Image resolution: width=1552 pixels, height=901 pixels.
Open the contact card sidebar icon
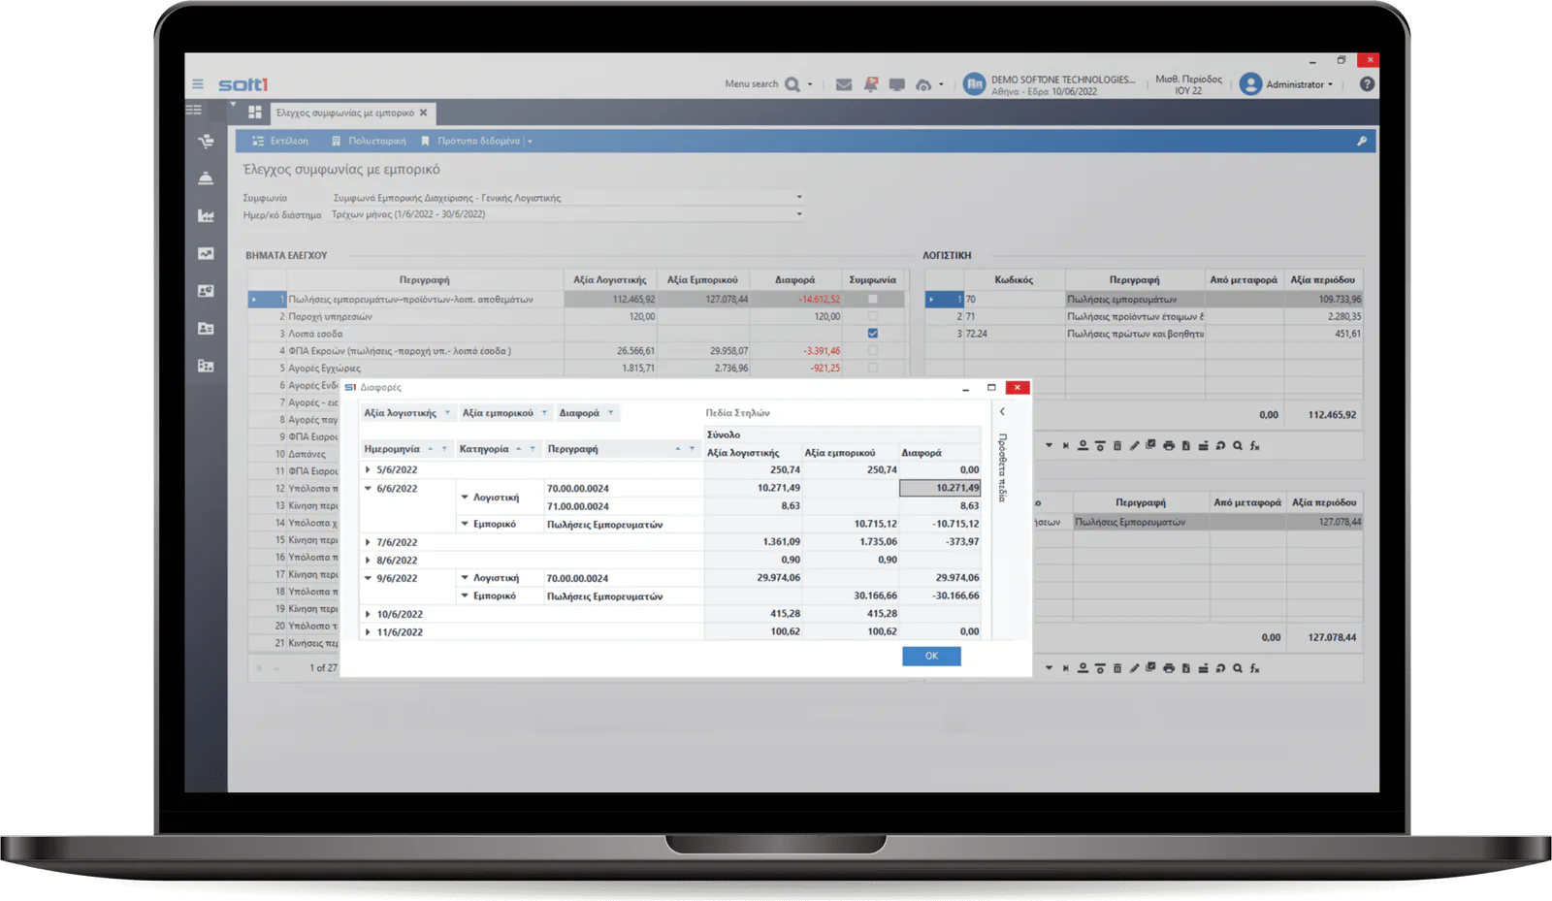[206, 329]
